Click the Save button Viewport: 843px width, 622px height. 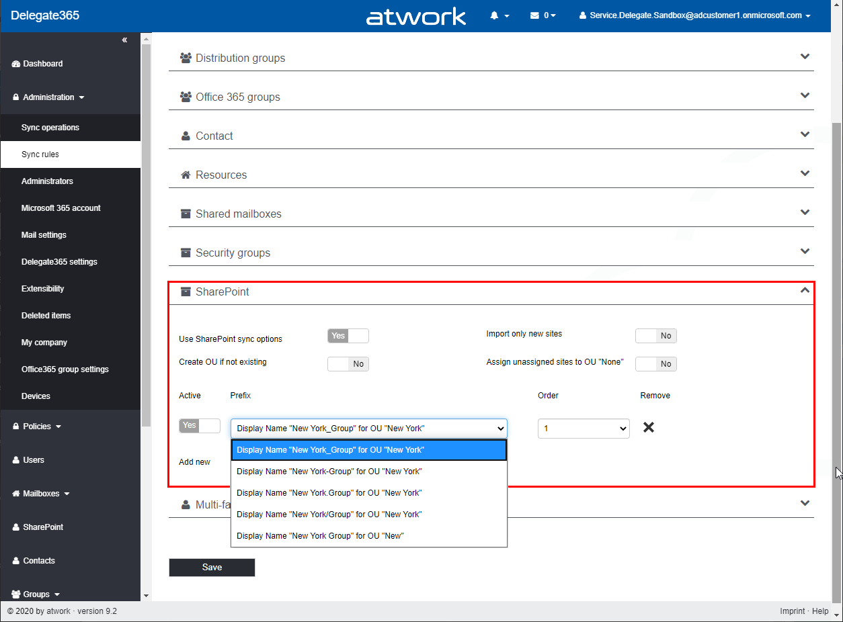pyautogui.click(x=212, y=568)
